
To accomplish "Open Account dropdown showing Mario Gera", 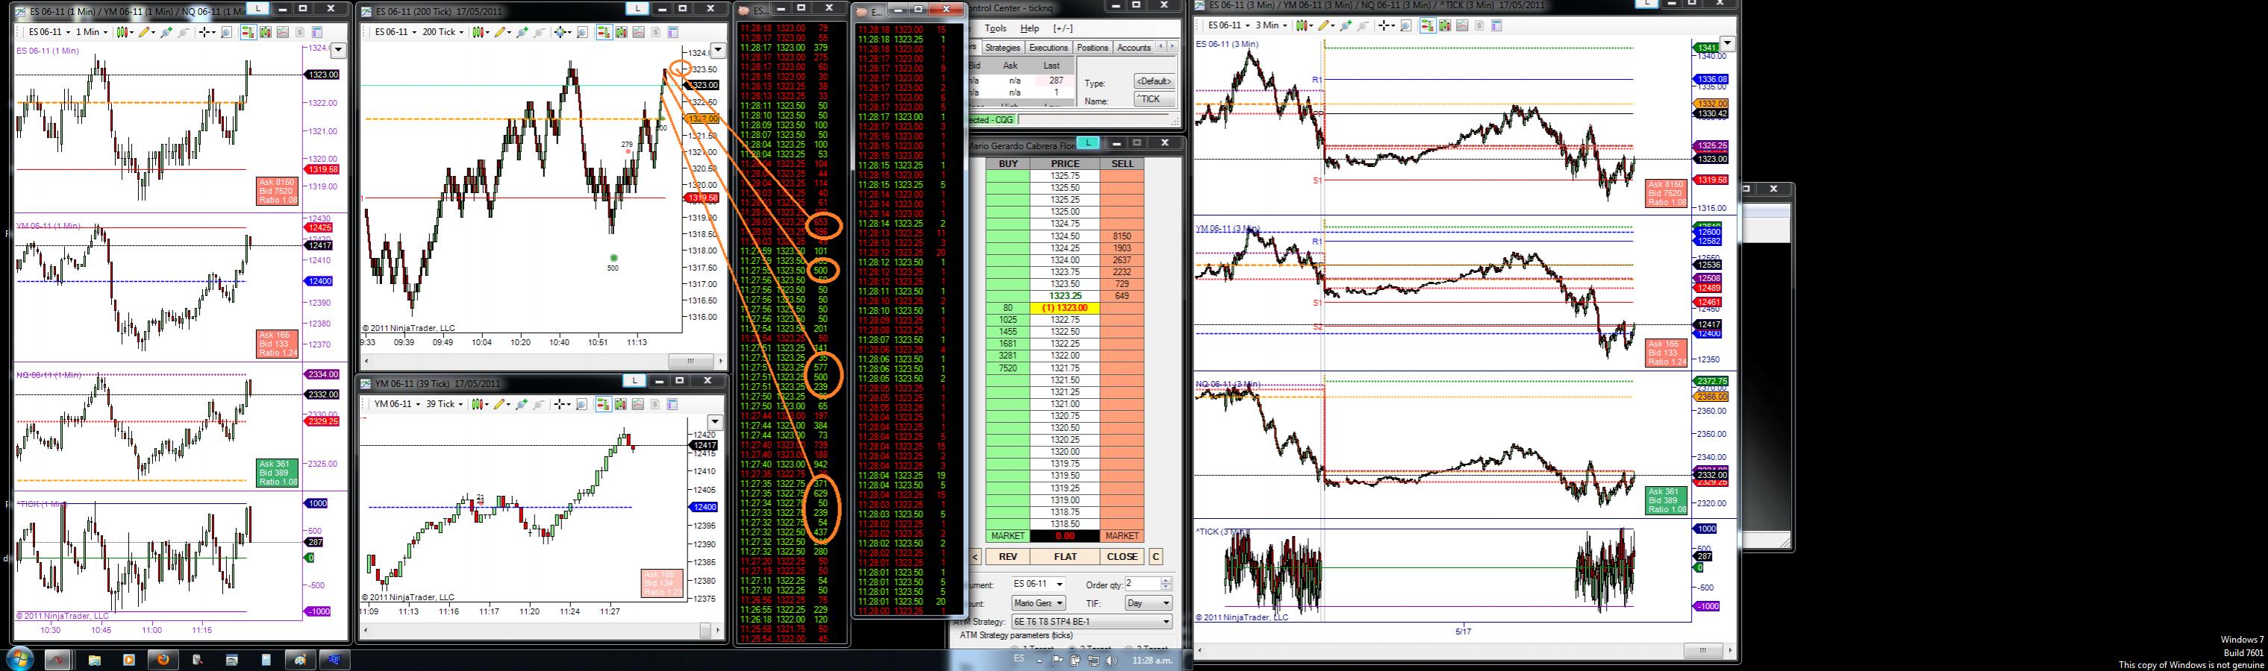I will coord(1039,603).
